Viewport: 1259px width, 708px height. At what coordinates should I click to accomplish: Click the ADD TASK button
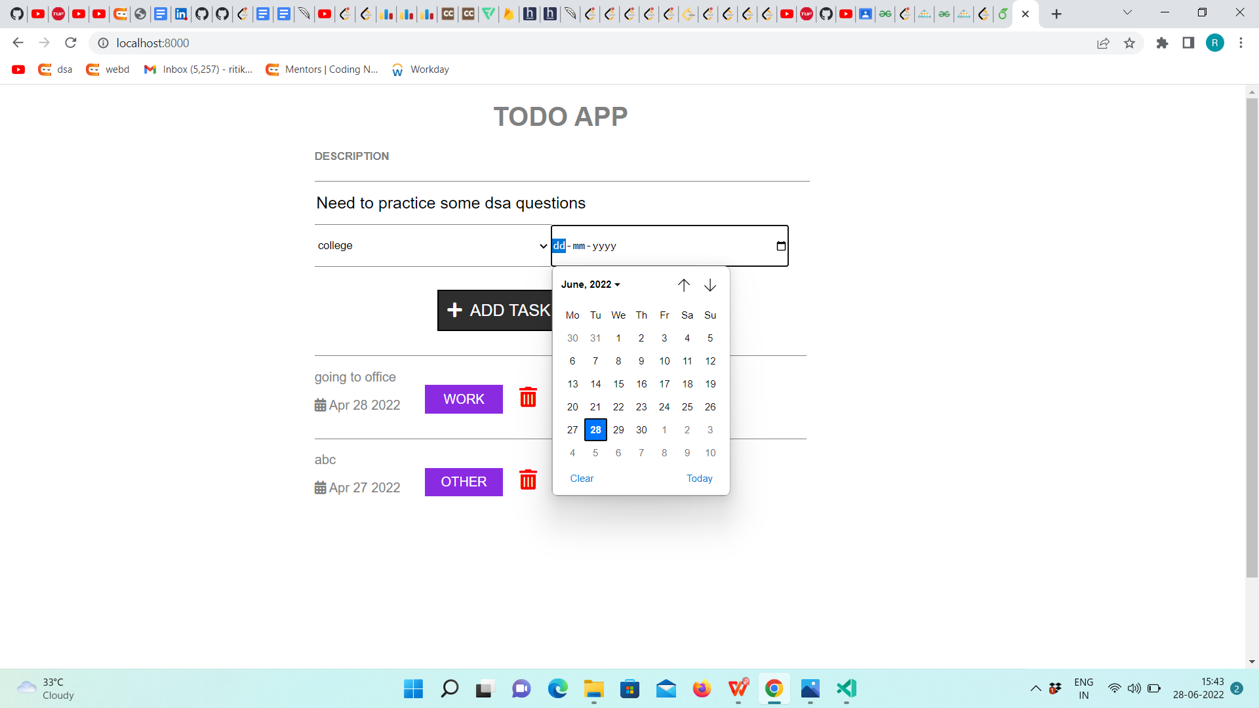pos(495,310)
